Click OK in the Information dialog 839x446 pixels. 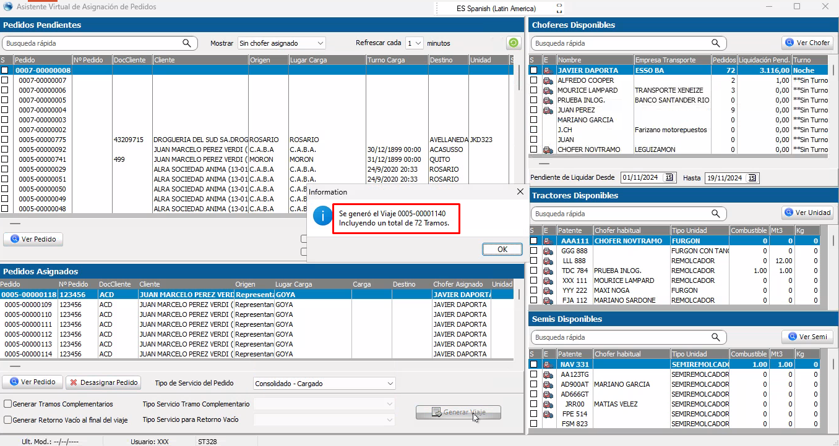tap(502, 250)
